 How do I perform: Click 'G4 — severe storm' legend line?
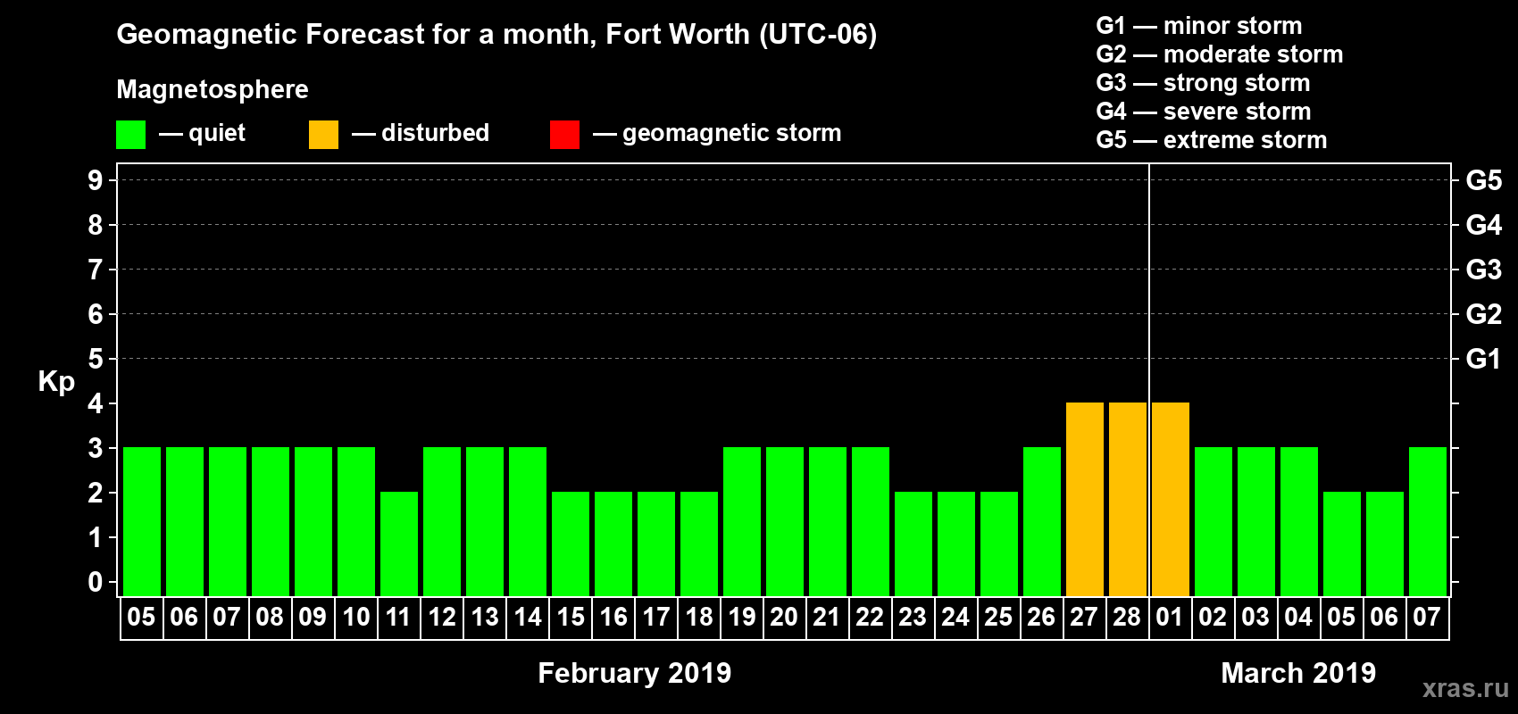click(x=1204, y=112)
